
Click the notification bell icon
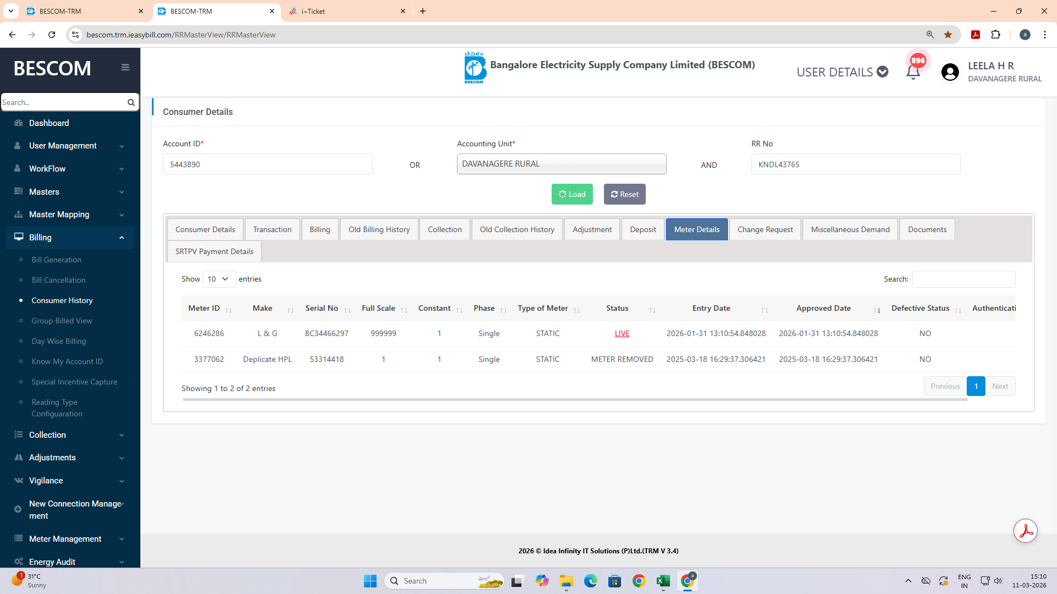[x=913, y=72]
